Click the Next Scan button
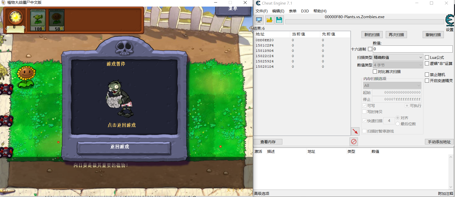 [396, 35]
